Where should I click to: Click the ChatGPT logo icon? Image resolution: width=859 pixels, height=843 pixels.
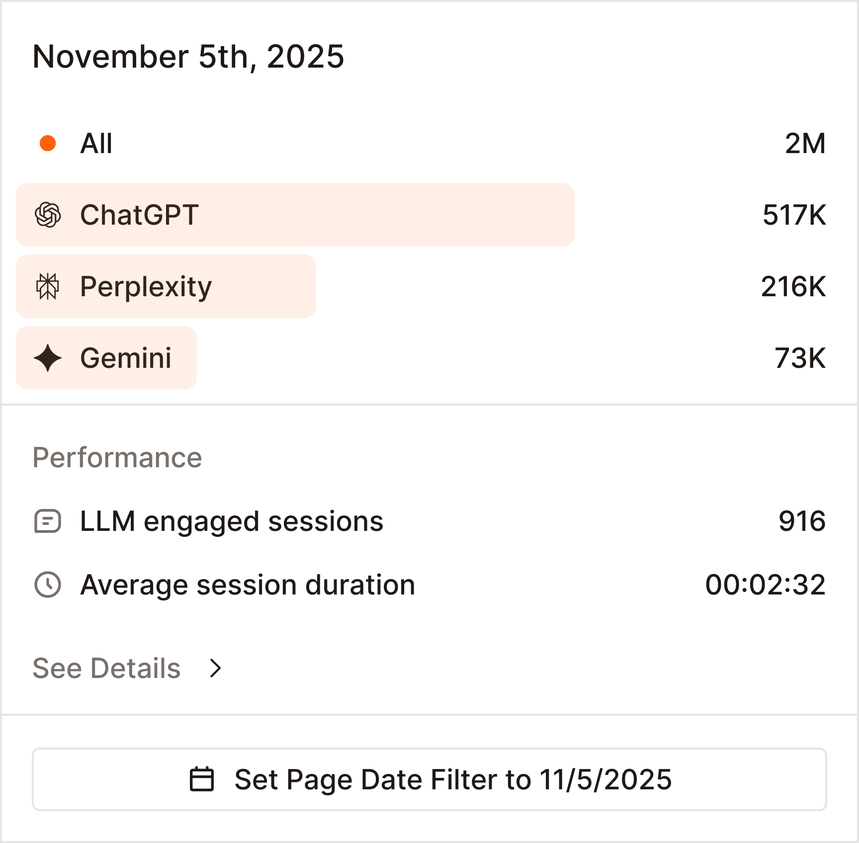48,215
